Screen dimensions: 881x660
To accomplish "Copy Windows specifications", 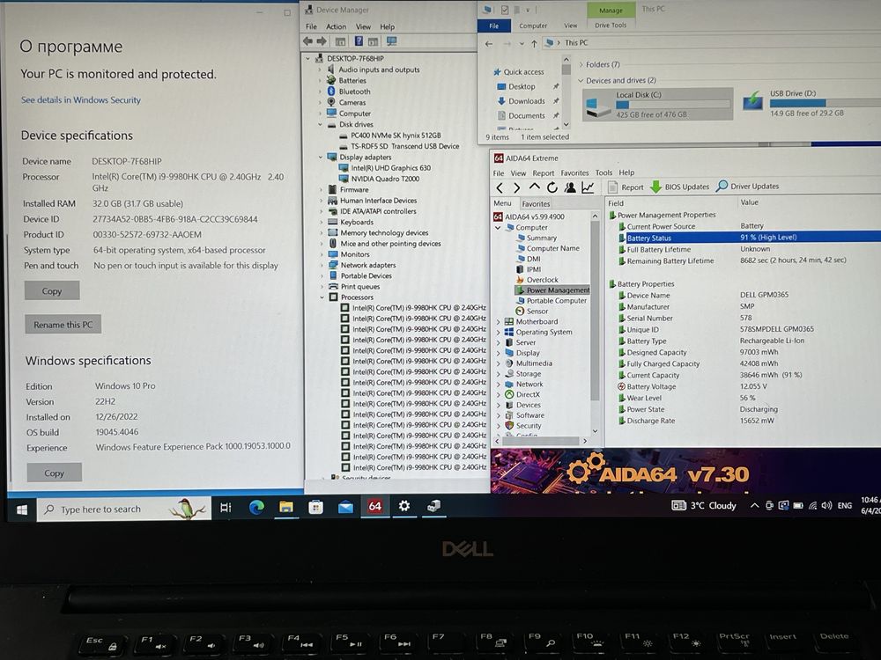I will pos(54,473).
